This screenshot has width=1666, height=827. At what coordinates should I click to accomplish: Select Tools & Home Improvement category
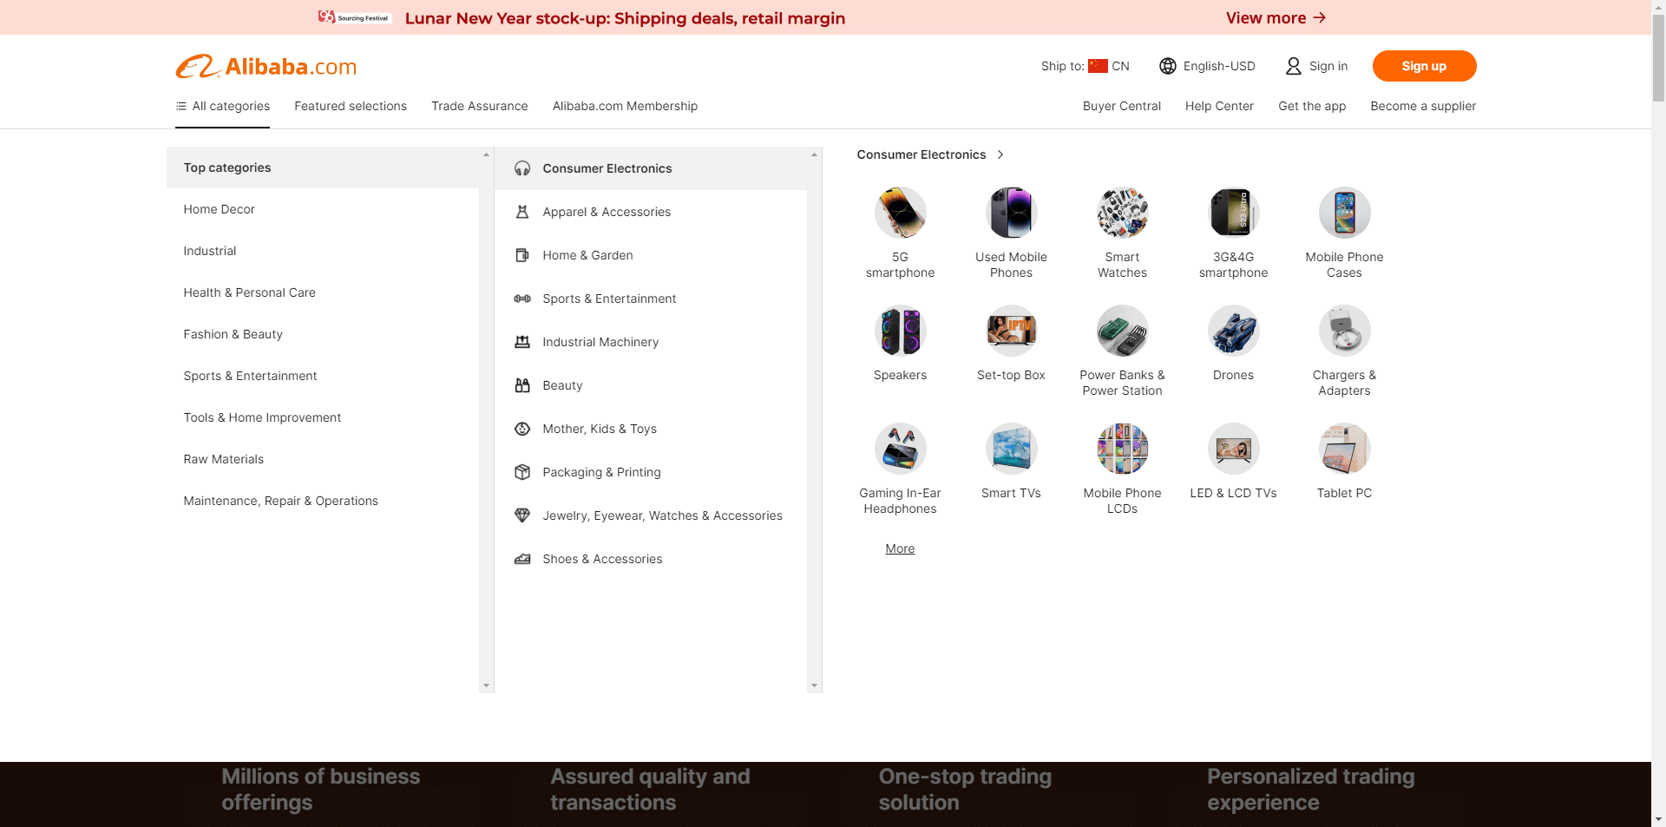click(x=323, y=417)
